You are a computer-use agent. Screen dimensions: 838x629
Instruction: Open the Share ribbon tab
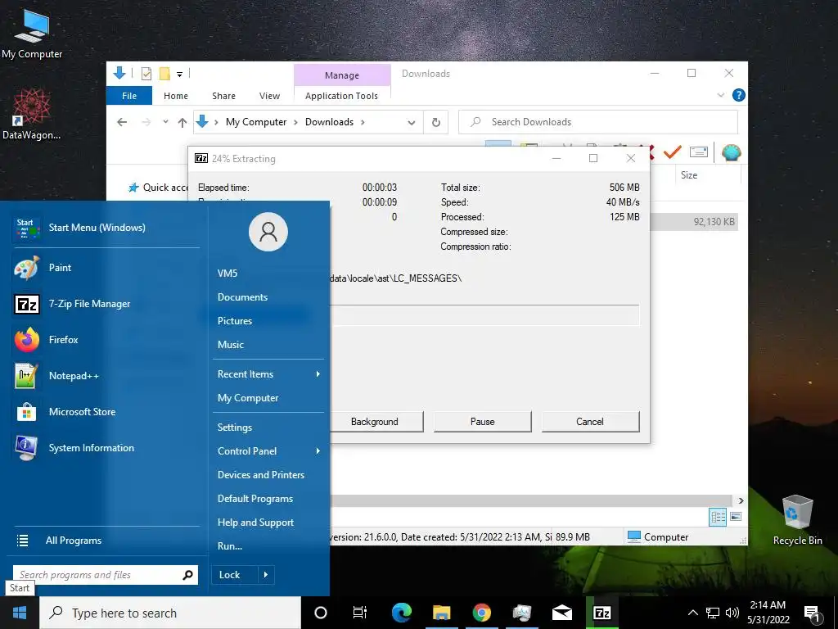coord(223,96)
